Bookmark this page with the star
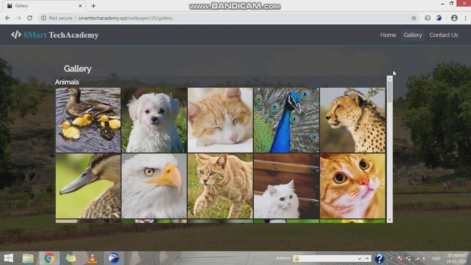Viewport: 471px width, 265px height. [414, 18]
